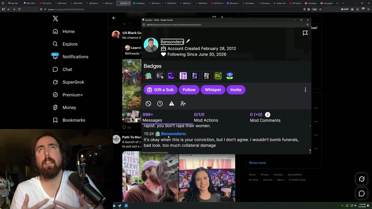Reload the page in the main browser
The image size is (372, 209).
click(19, 9)
